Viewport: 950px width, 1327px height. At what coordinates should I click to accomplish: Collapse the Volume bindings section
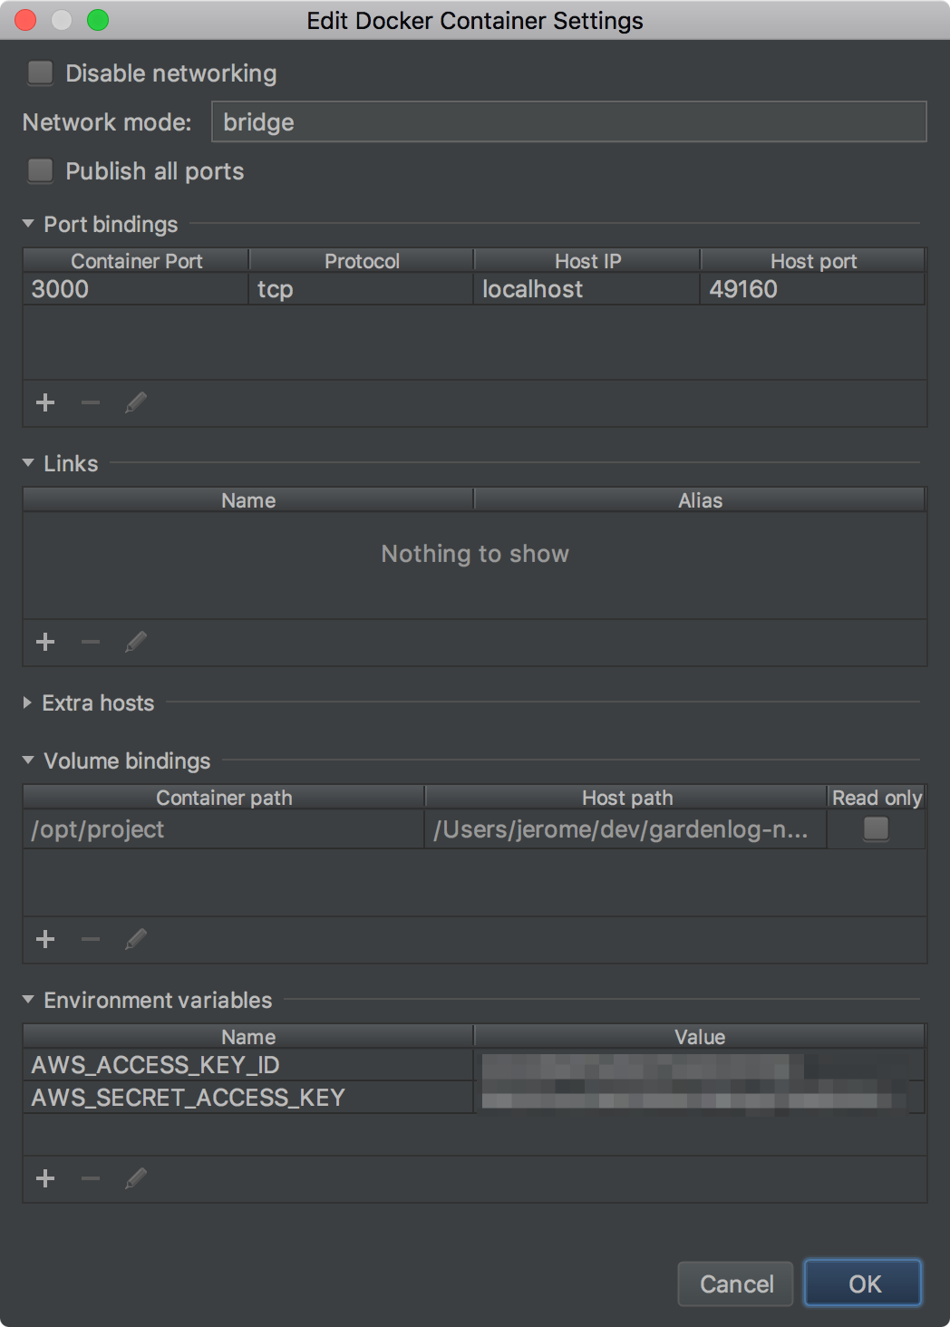(x=28, y=760)
